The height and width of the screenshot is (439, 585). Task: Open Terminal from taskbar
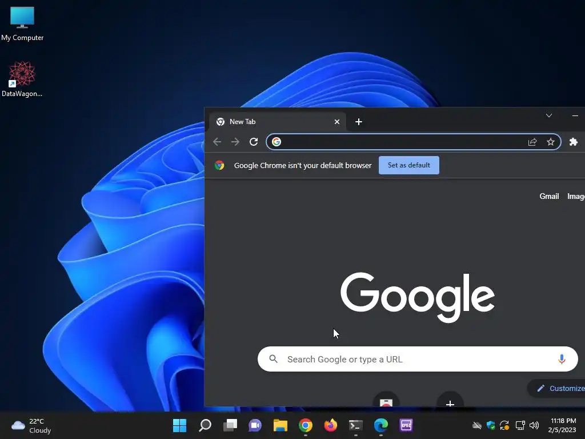[x=355, y=425]
